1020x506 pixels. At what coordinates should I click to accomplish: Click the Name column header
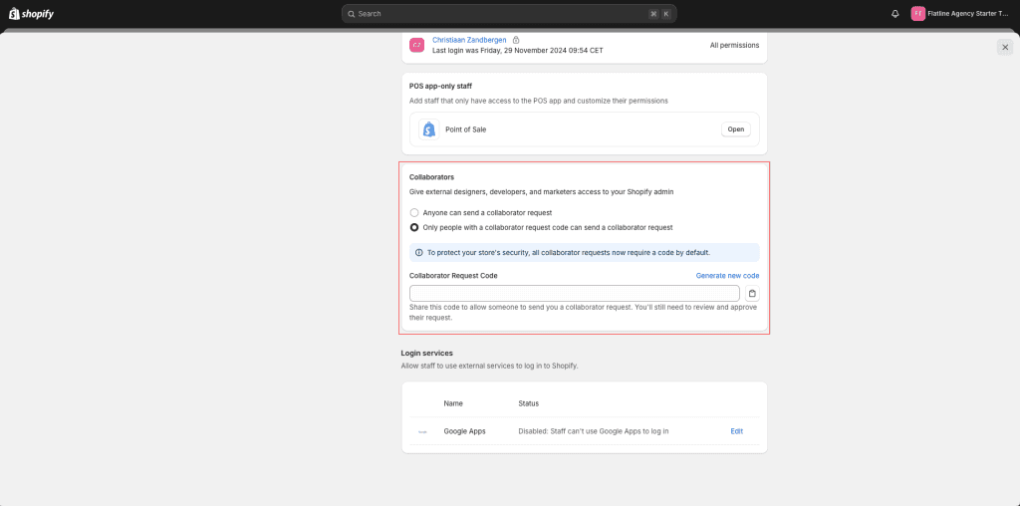click(453, 403)
